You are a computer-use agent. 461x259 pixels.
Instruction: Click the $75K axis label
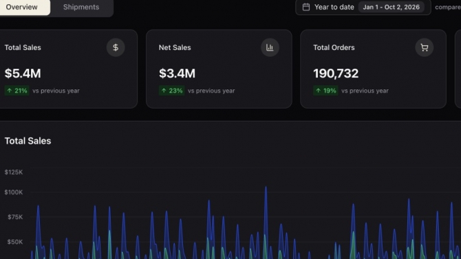tap(15, 217)
